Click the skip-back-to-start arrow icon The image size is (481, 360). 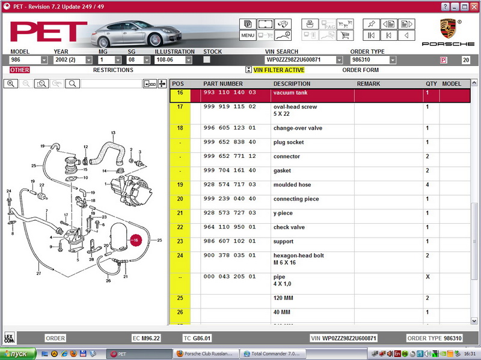pos(389,35)
